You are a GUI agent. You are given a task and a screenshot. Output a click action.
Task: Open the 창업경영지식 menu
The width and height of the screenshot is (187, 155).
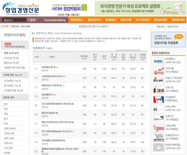(x=94, y=20)
